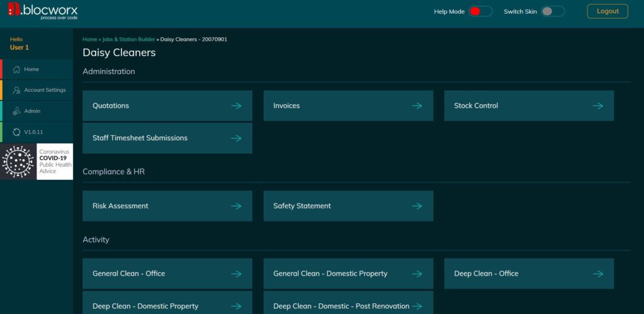Image resolution: width=644 pixels, height=314 pixels.
Task: Open the Staff Timesheet Submissions tile
Action: click(x=167, y=138)
